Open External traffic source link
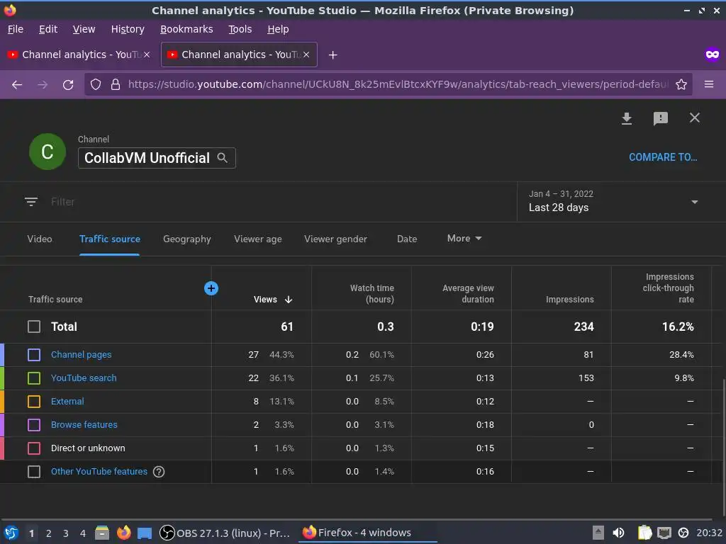 click(67, 402)
